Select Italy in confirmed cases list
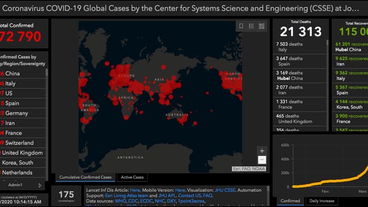The image size is (368, 207). (x=23, y=83)
